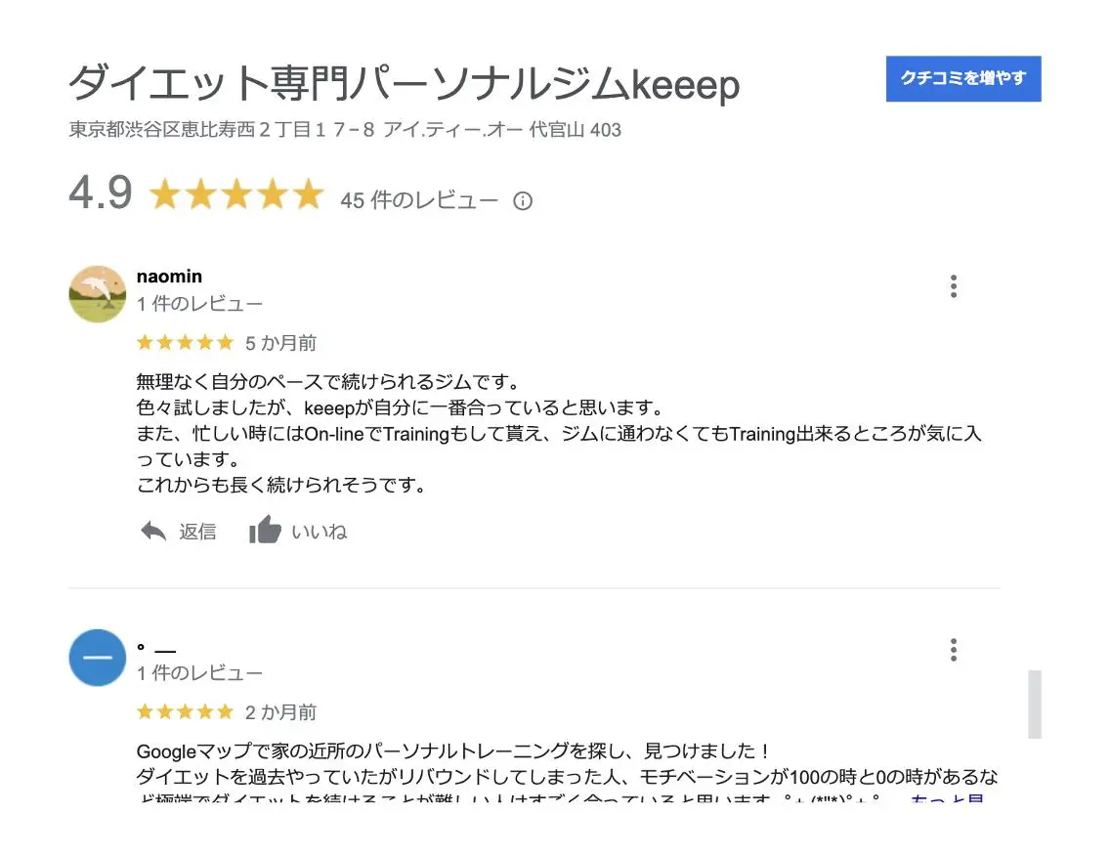Click the large overall five-star rating

point(236,194)
